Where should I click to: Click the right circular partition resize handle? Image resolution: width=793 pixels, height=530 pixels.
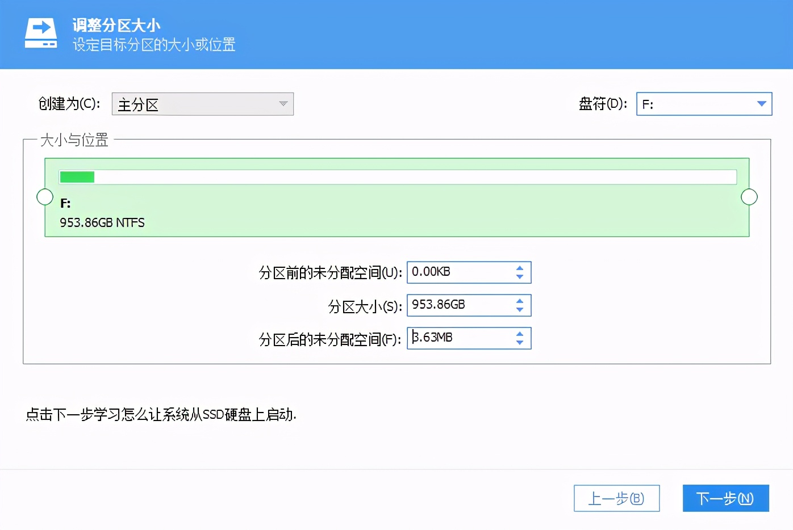[x=749, y=196]
